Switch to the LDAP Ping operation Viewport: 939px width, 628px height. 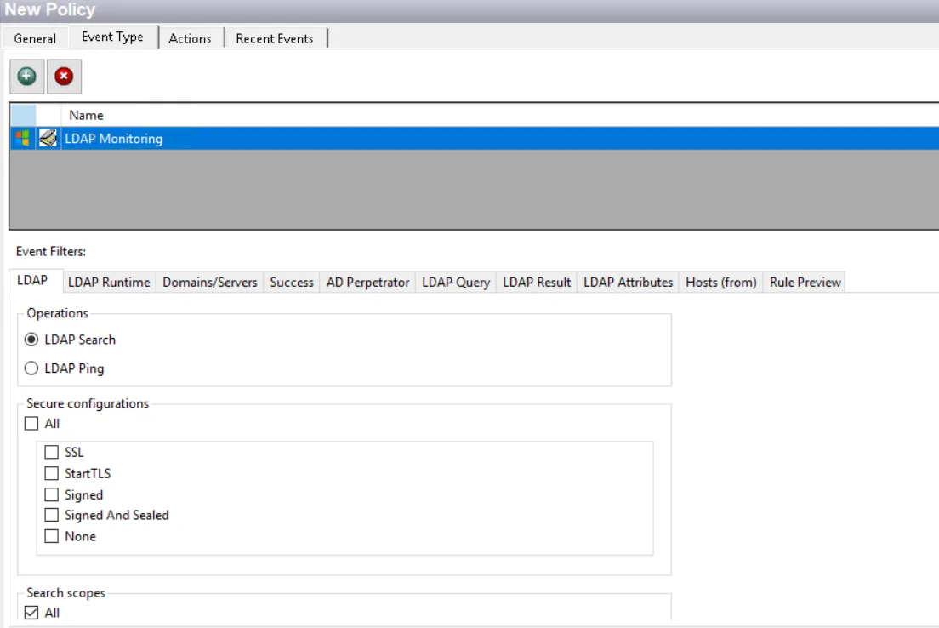31,368
